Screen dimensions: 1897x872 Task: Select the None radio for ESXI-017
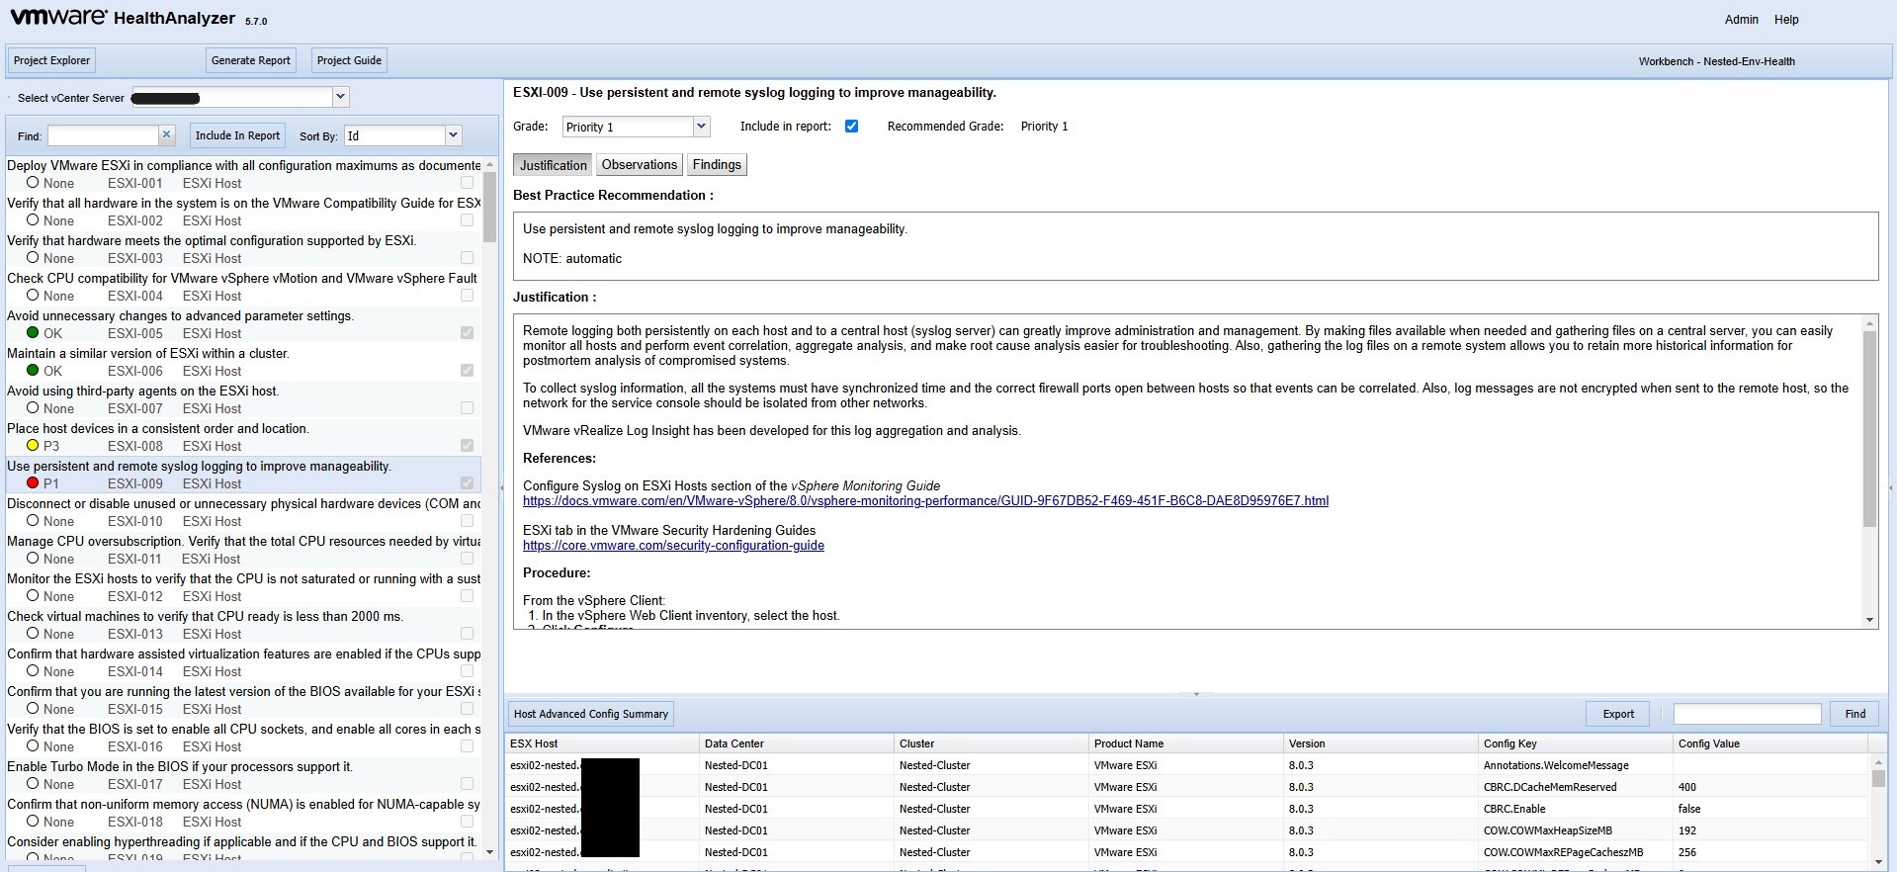click(x=33, y=784)
